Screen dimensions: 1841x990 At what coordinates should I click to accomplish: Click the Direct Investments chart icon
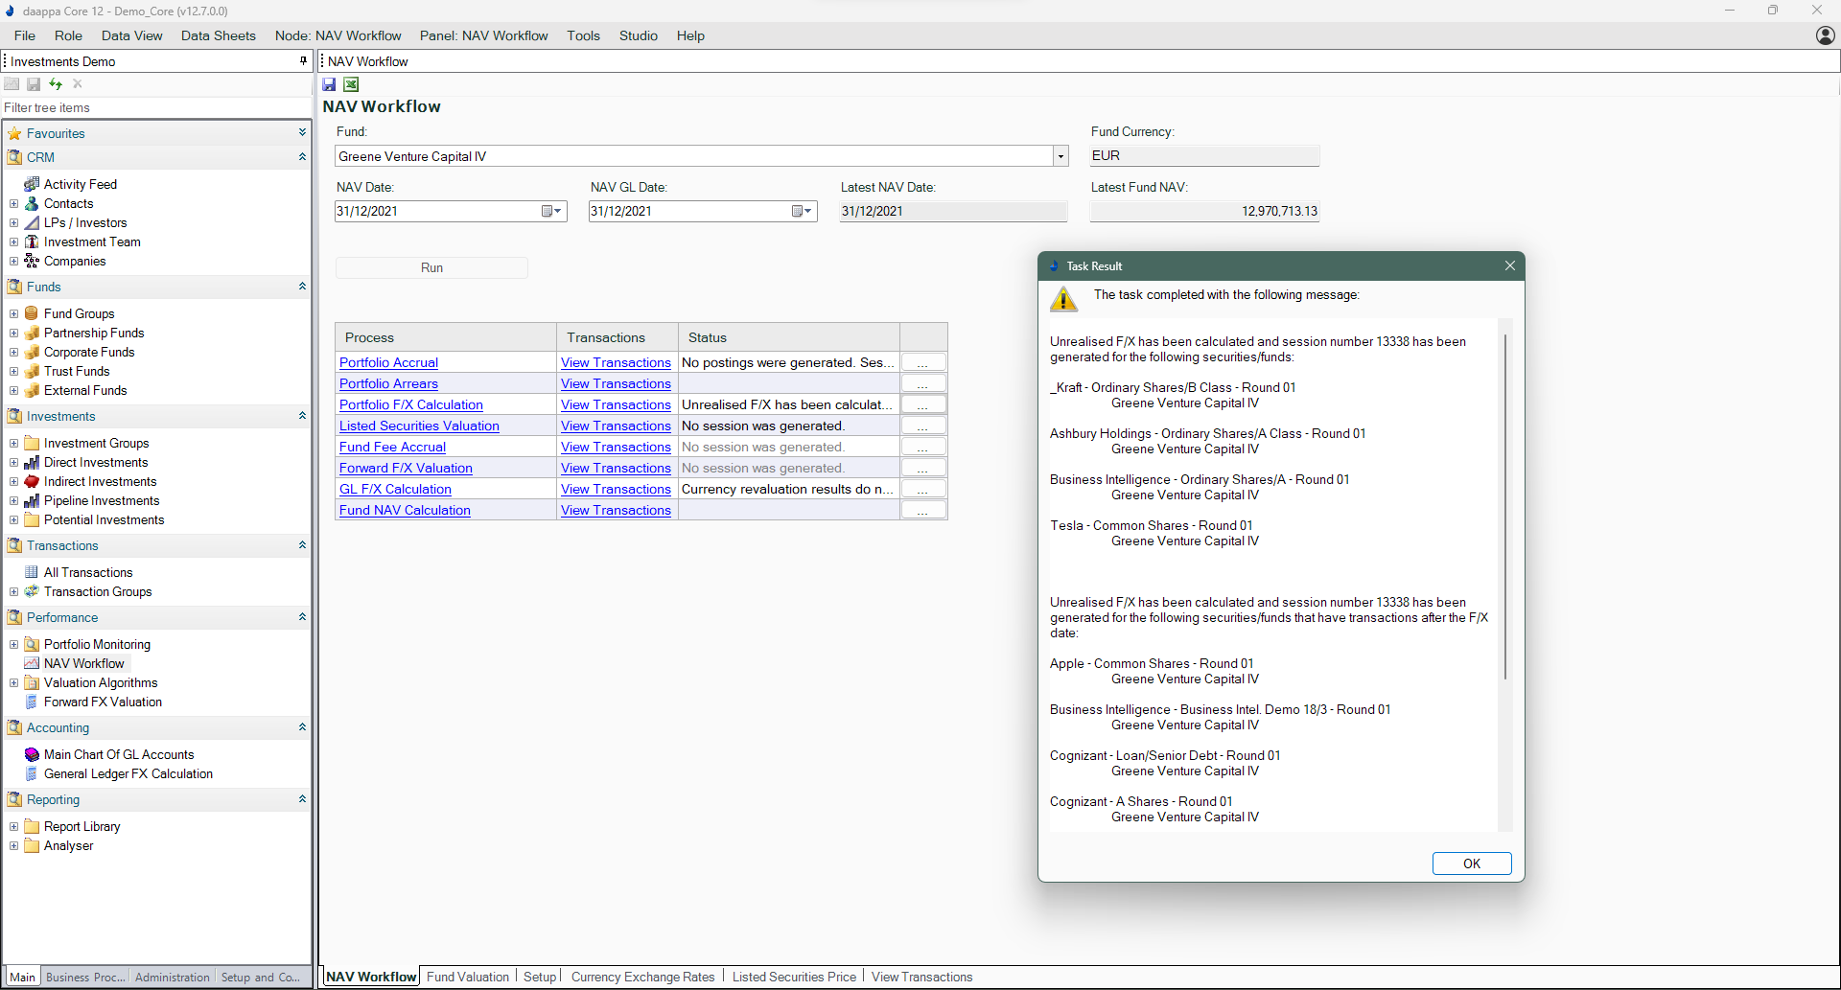click(32, 462)
